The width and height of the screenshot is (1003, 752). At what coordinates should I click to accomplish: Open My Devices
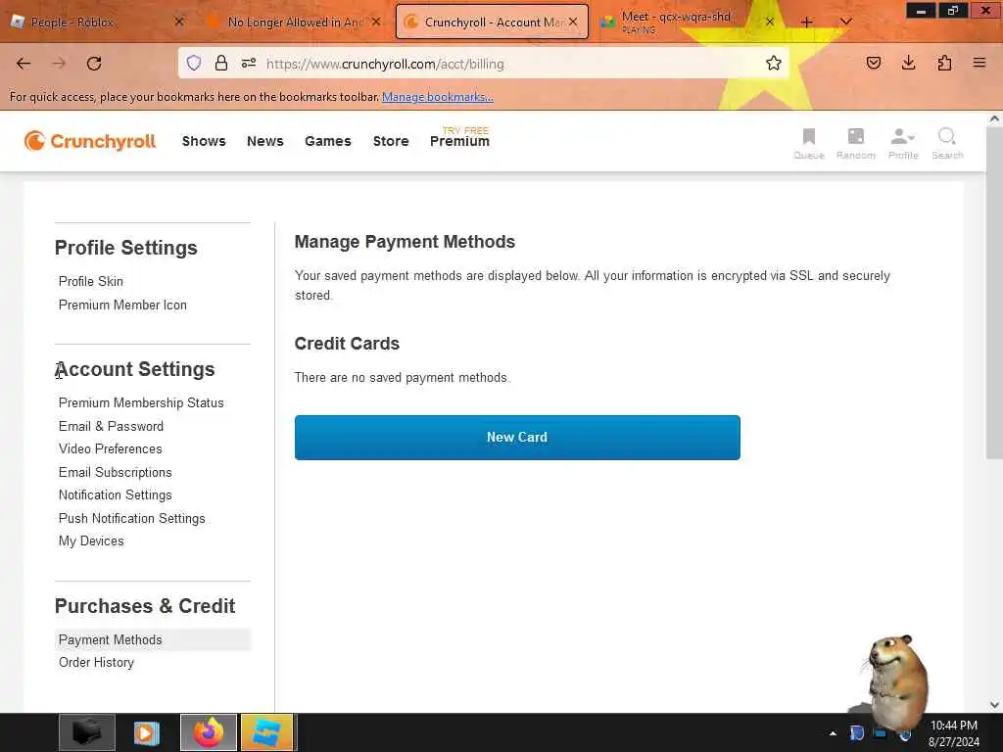coord(91,540)
